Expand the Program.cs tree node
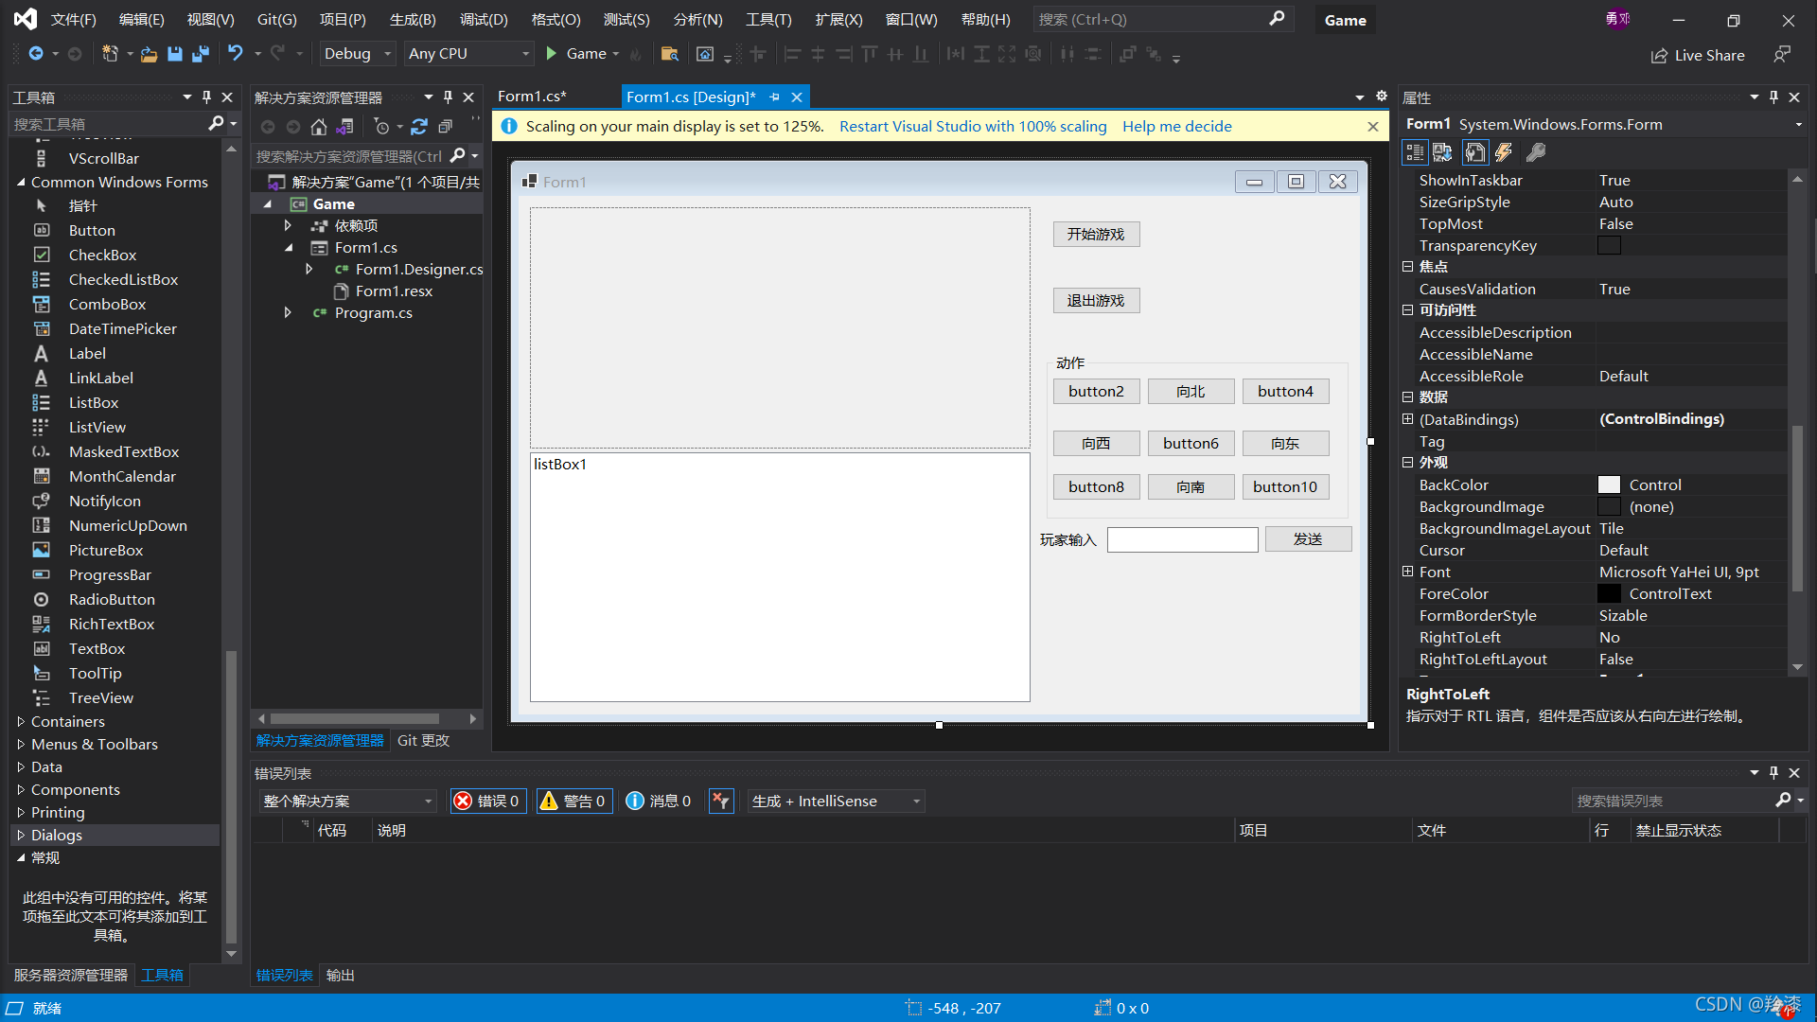The image size is (1817, 1022). [x=288, y=312]
